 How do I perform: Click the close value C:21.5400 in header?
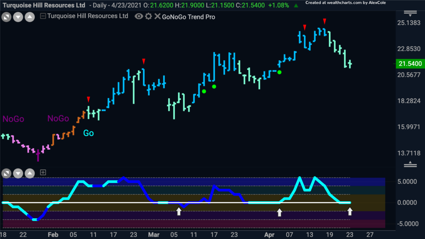(x=250, y=5)
